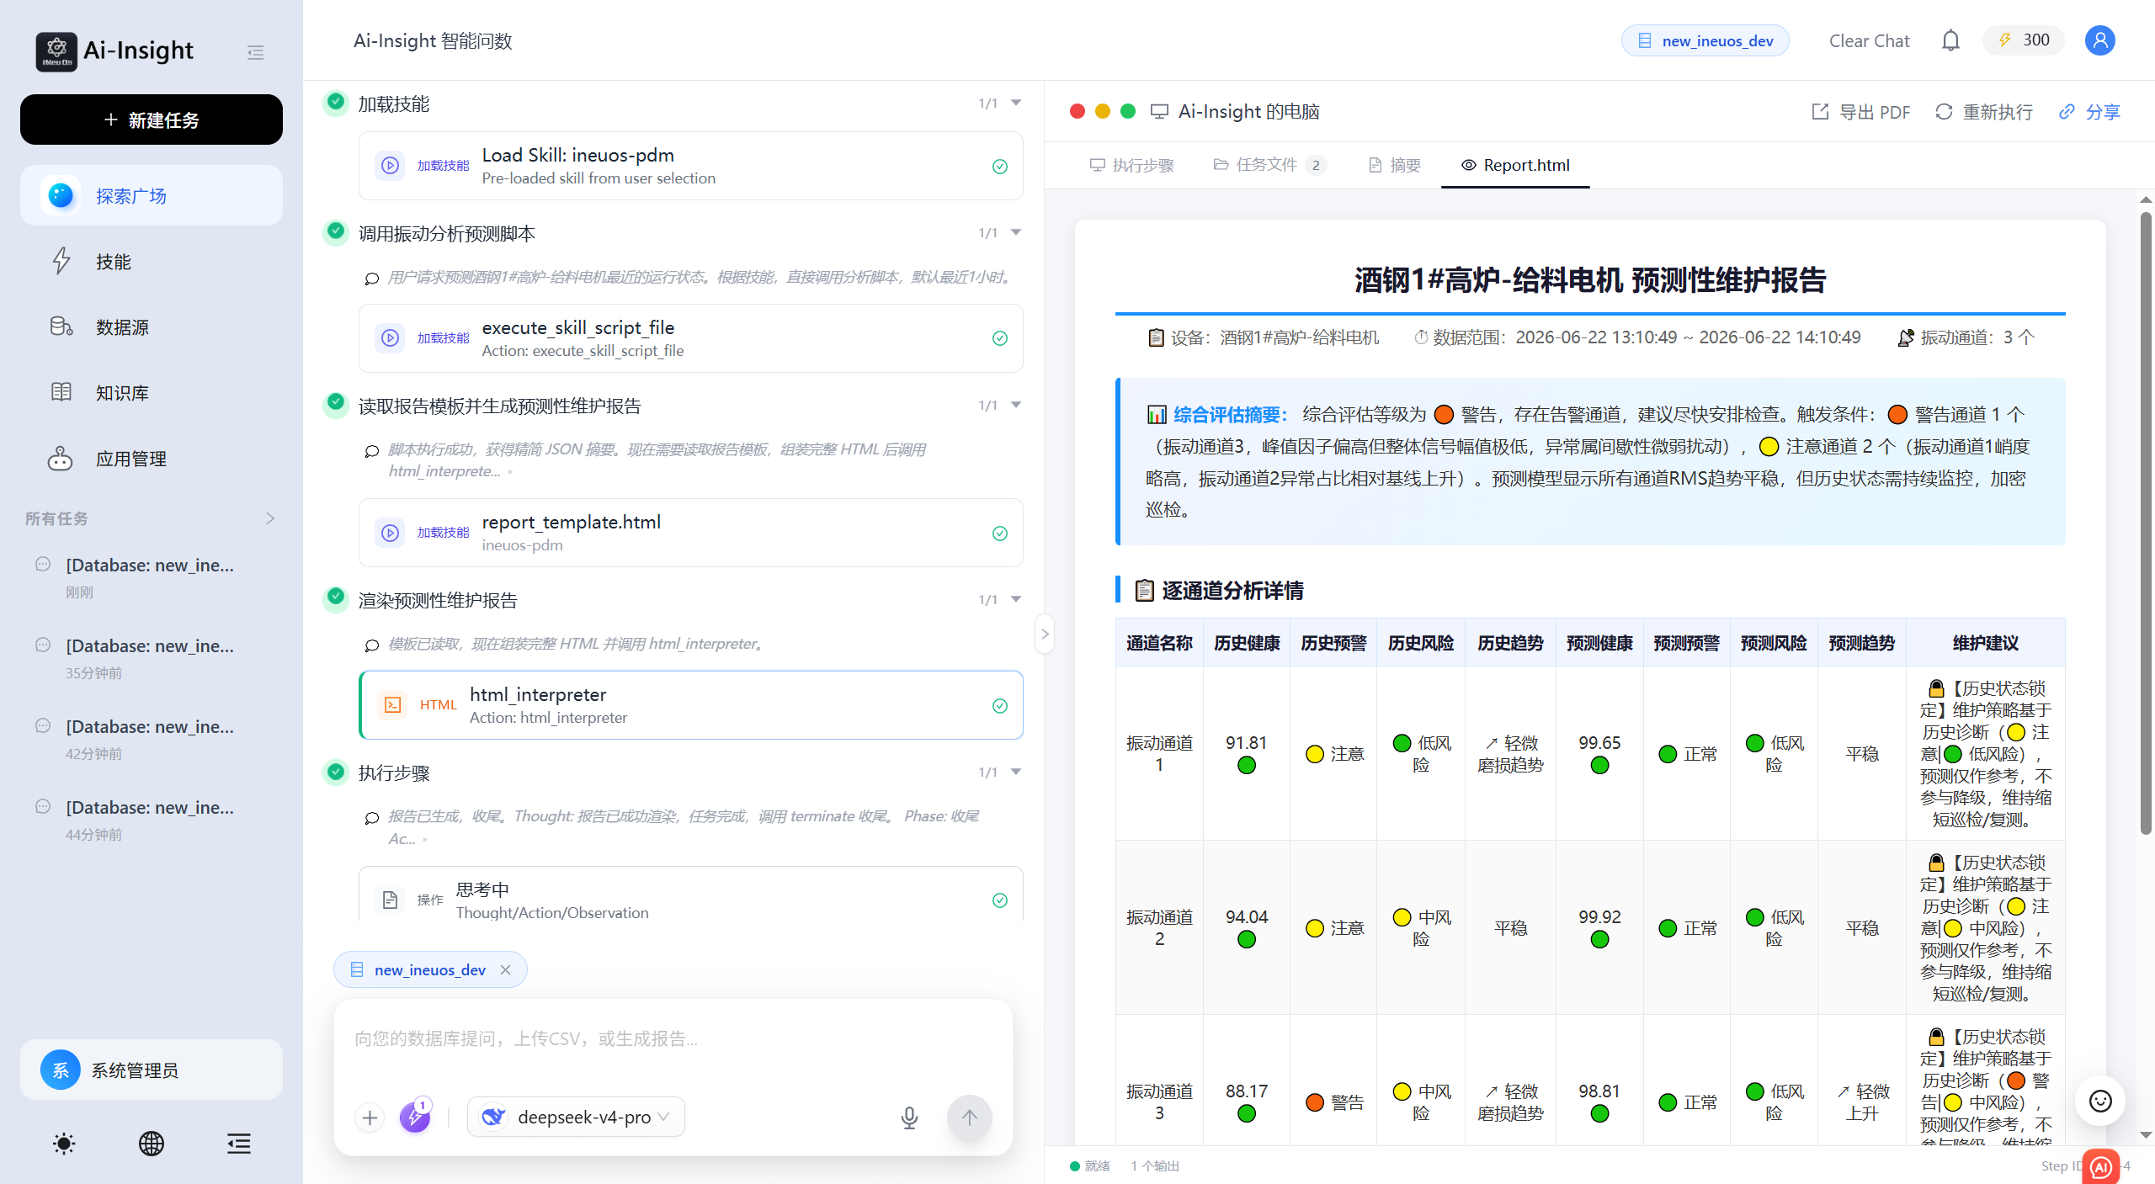2155x1184 pixels.
Task: Open the 系统管理员 account card
Action: click(x=152, y=1070)
